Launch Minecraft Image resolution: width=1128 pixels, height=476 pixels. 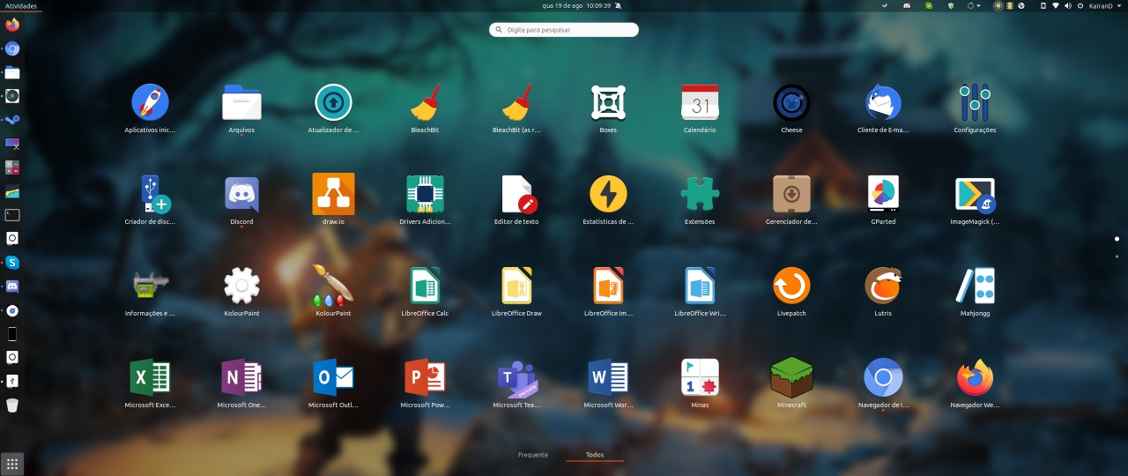791,377
